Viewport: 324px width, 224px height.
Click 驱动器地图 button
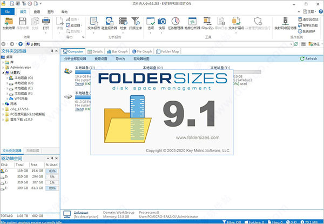click(141, 59)
